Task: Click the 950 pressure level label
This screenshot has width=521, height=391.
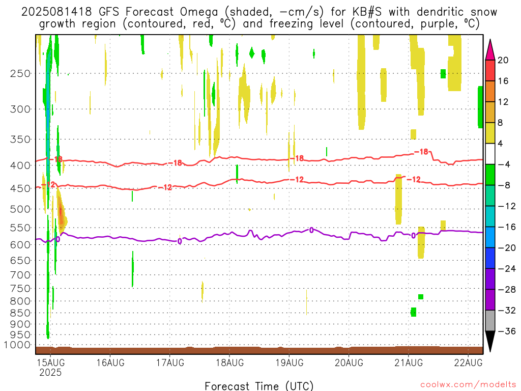Action: point(20,335)
